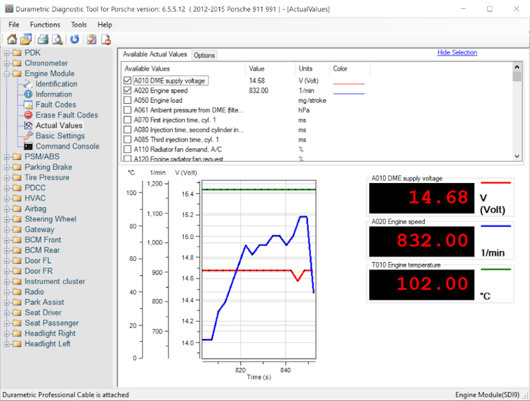530x401 pixels.
Task: Click the Available Values column header
Action: point(183,69)
